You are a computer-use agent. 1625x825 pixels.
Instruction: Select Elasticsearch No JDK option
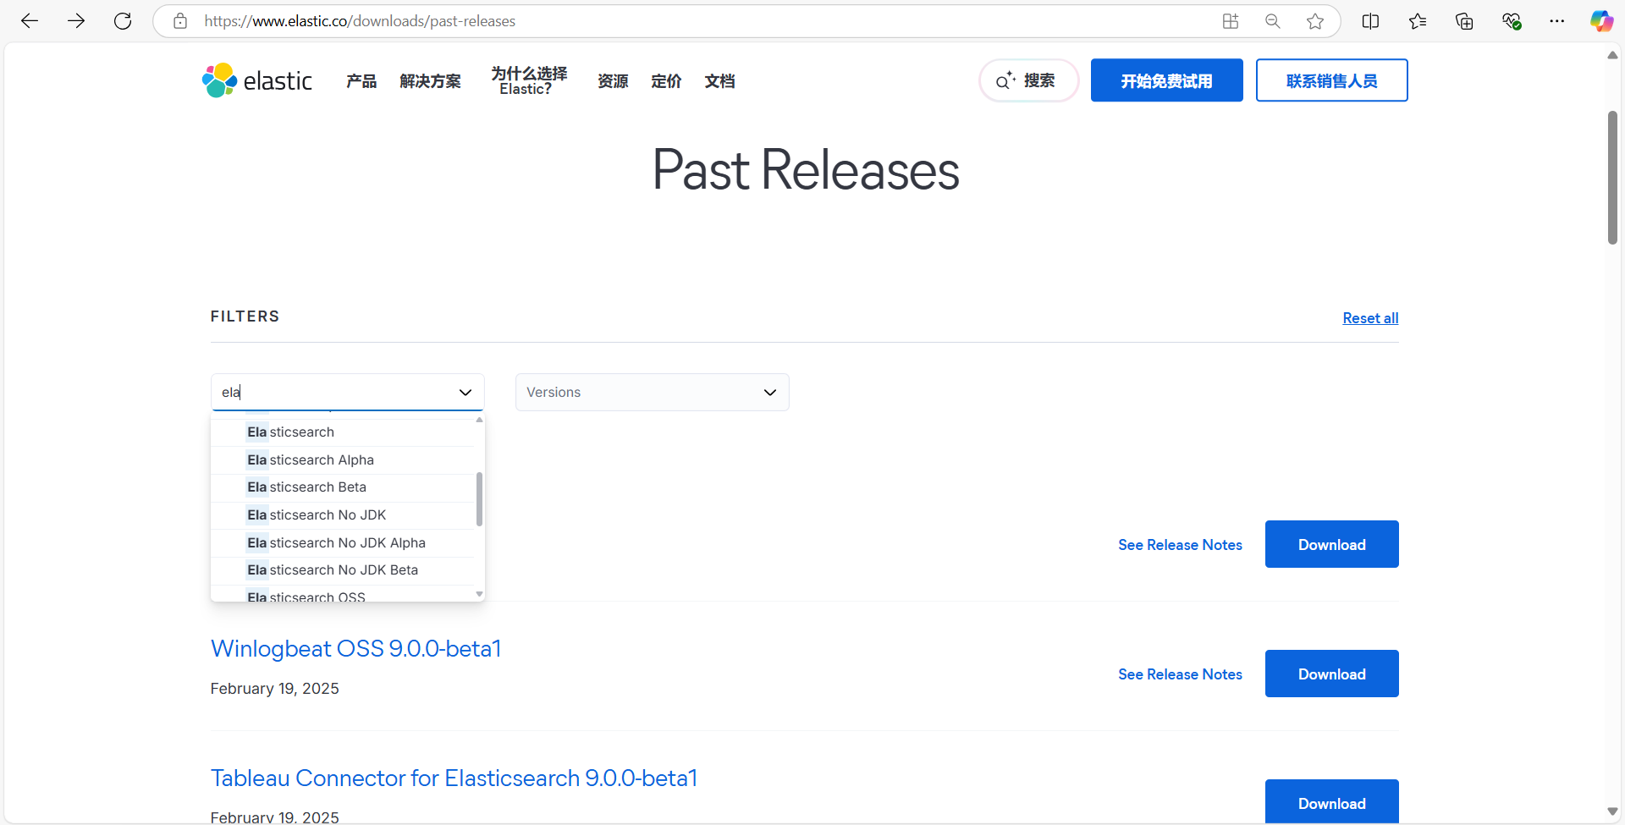343,515
